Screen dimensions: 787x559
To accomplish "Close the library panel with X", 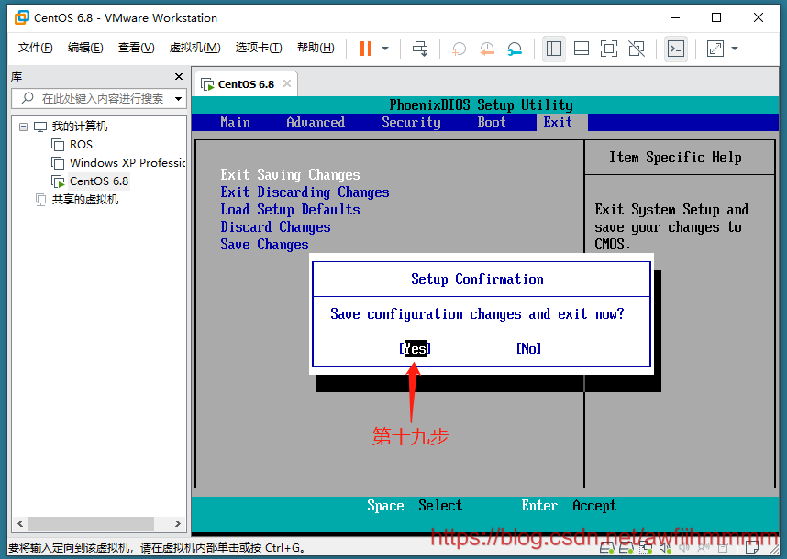I will click(x=179, y=77).
